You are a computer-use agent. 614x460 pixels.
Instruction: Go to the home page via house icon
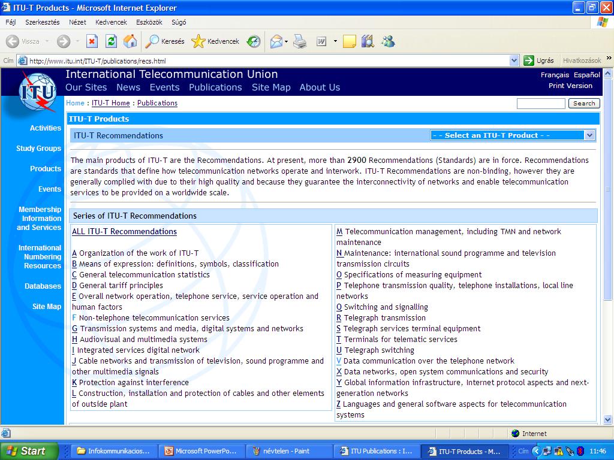click(130, 41)
